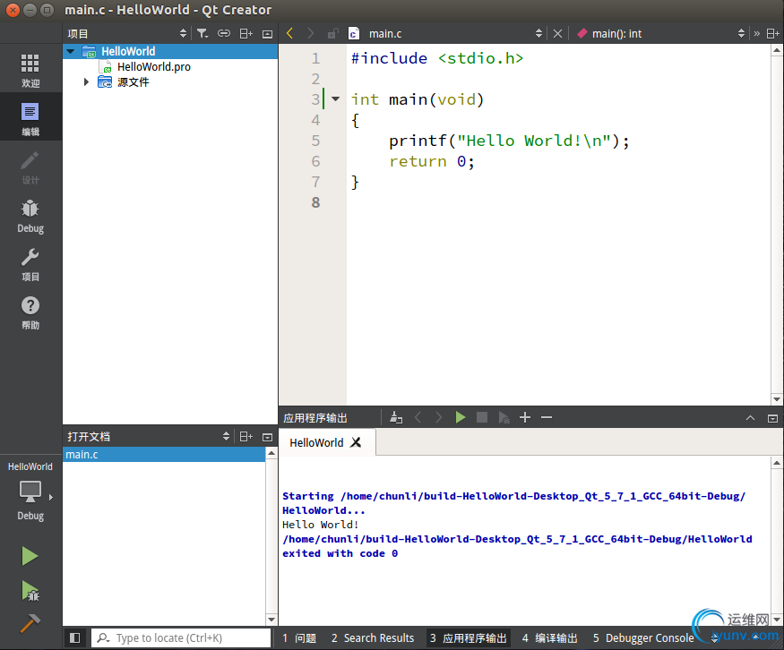Open the 1 问题 issues pane
The height and width of the screenshot is (650, 784).
[x=299, y=638]
